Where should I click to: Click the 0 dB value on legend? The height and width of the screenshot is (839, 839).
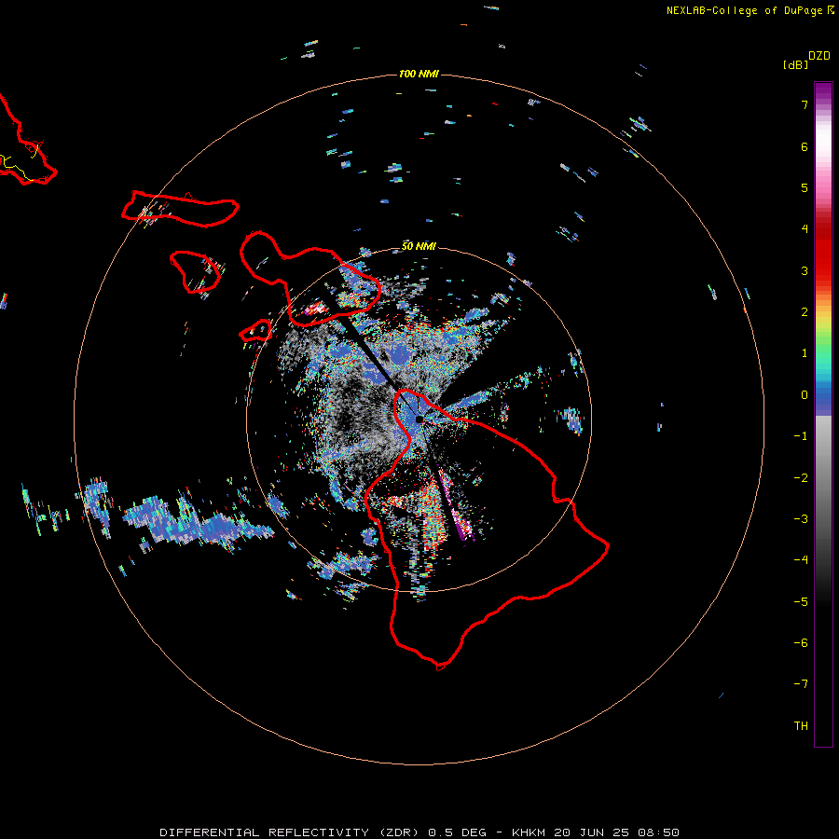click(x=805, y=395)
